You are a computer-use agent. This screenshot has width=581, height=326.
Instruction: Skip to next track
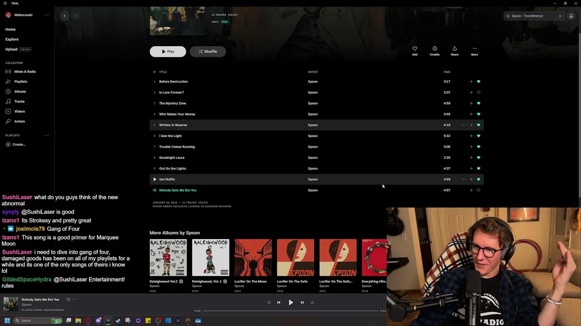pyautogui.click(x=302, y=302)
